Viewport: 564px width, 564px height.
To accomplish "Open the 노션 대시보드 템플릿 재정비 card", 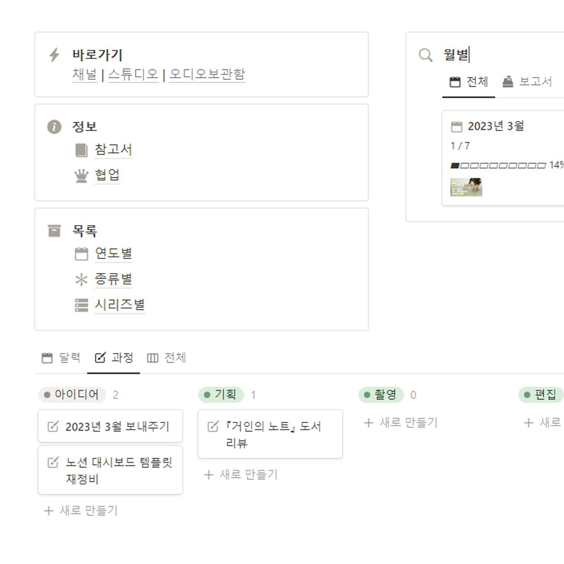I will (111, 470).
